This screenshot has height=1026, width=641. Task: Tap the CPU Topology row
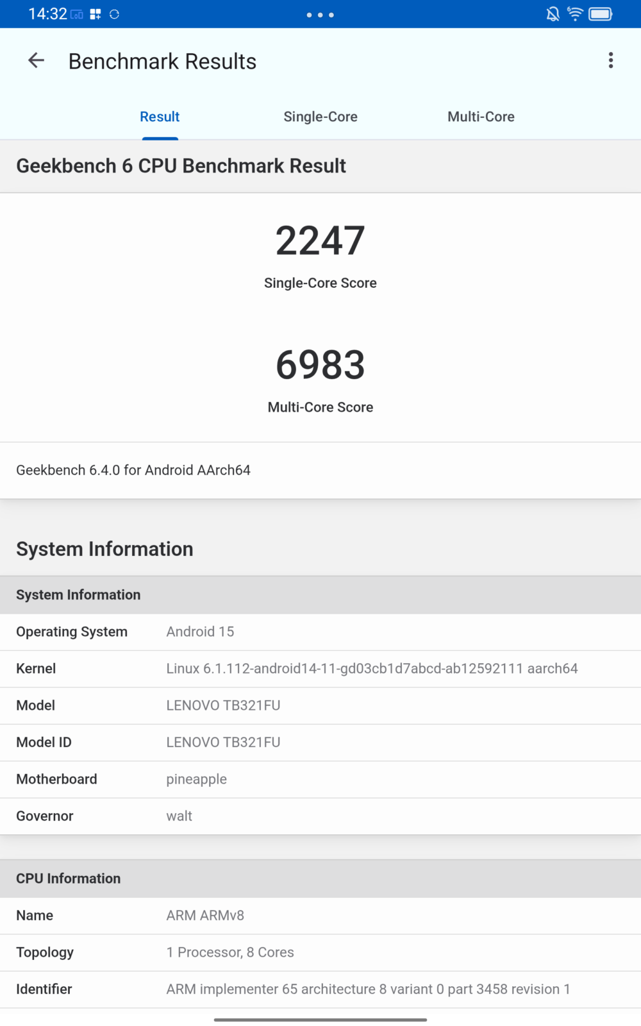tap(320, 952)
